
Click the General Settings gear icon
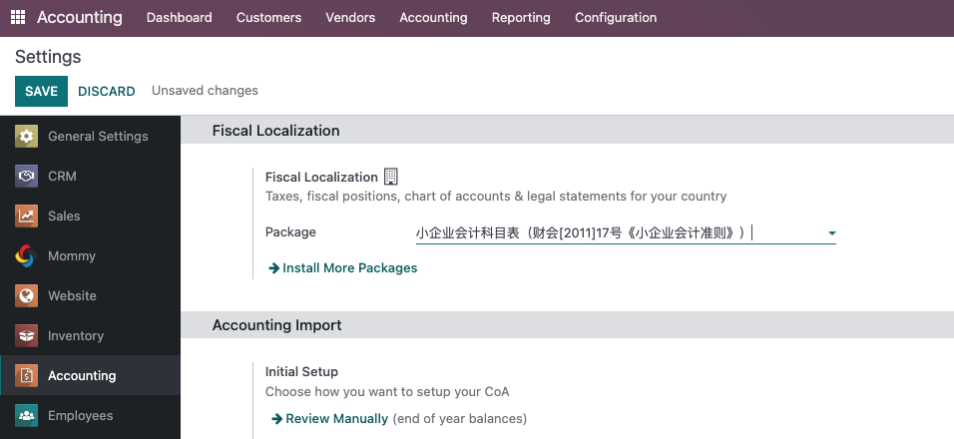click(26, 137)
